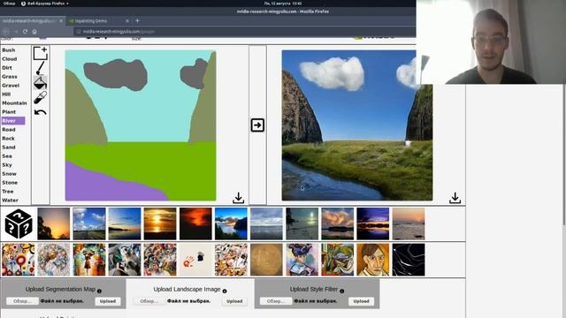Select the Hill label

[6, 95]
